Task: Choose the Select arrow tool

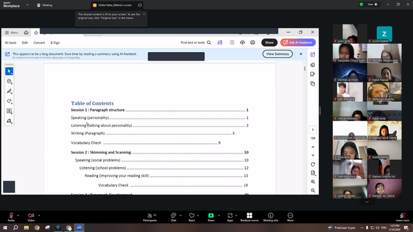Action: tap(9, 72)
